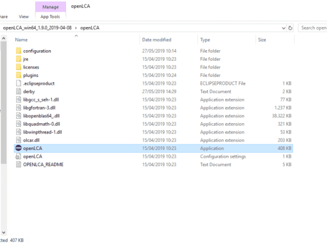Refresh the folder with the address bar button
Viewport: 327px width, 245px height.
click(290, 28)
